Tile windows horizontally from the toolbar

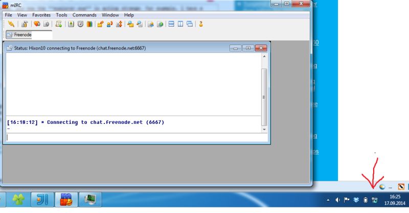(x=171, y=24)
